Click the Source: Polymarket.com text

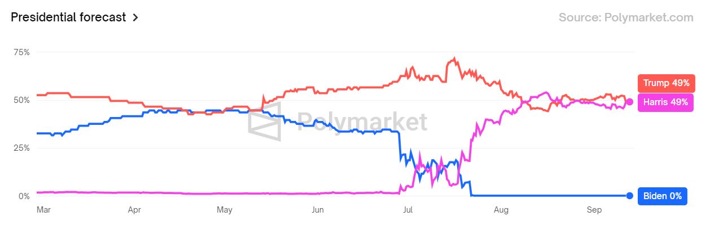(x=625, y=17)
